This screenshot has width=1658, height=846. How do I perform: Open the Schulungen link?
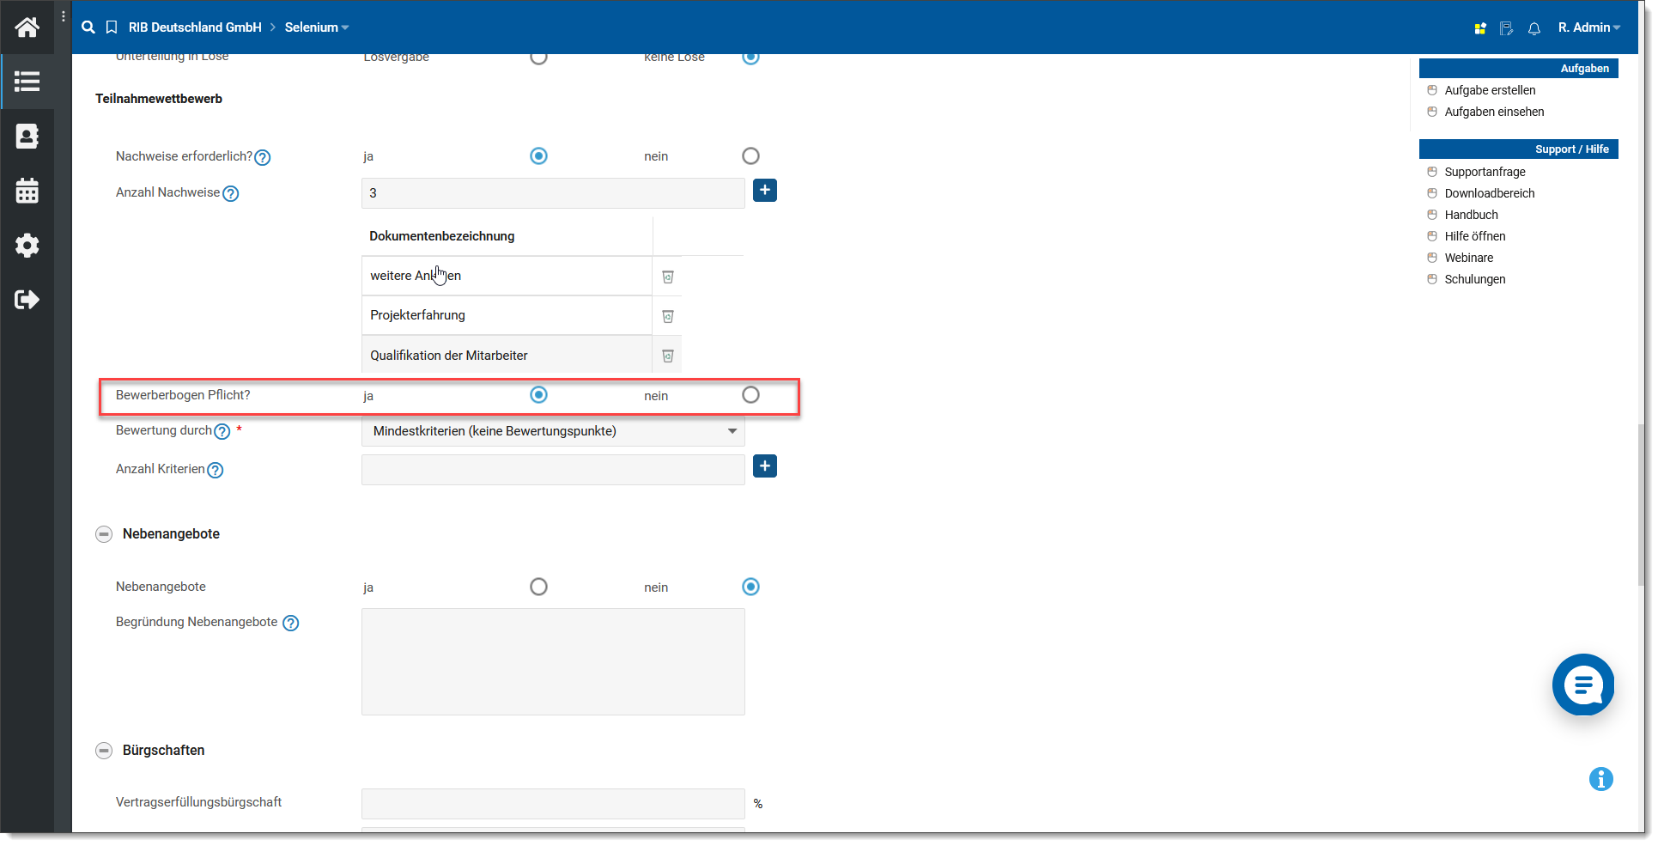(x=1474, y=279)
